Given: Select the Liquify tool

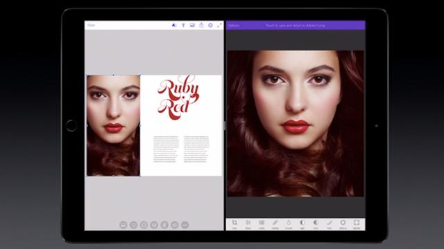Looking at the screenshot, I should [262, 224].
